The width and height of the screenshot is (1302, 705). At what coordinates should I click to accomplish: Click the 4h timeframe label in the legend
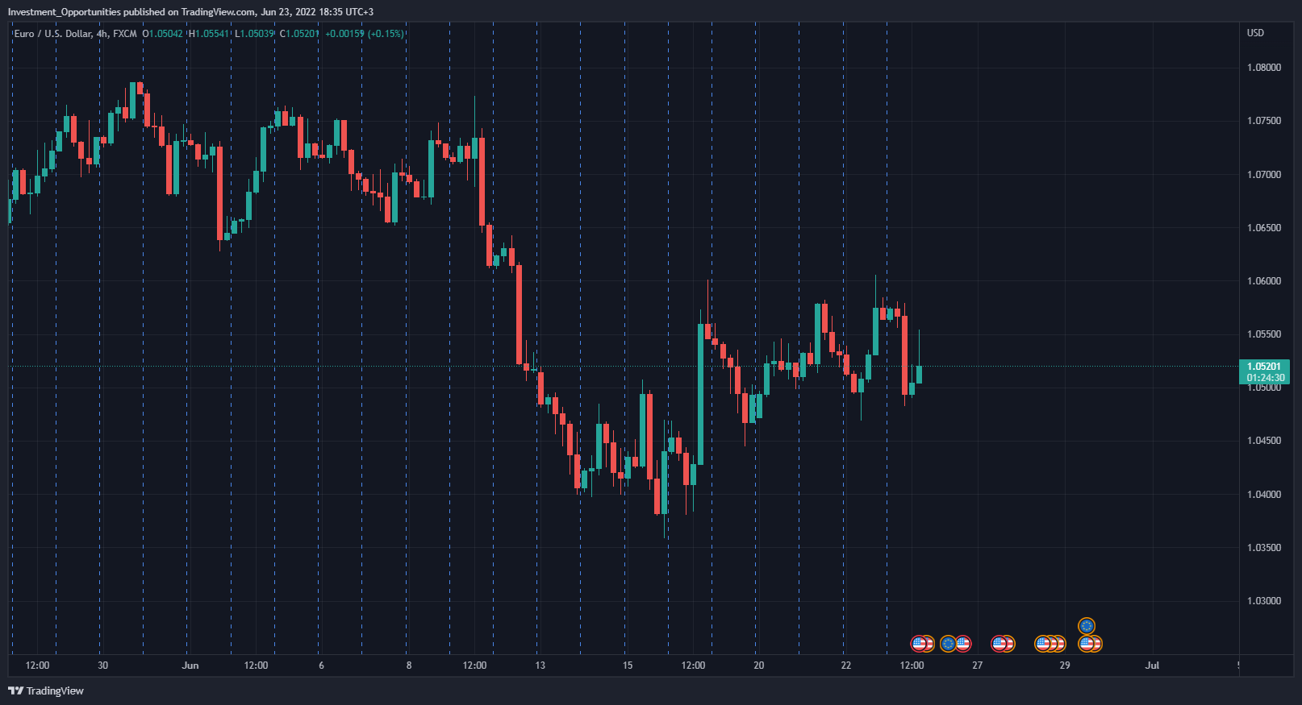pos(102,34)
